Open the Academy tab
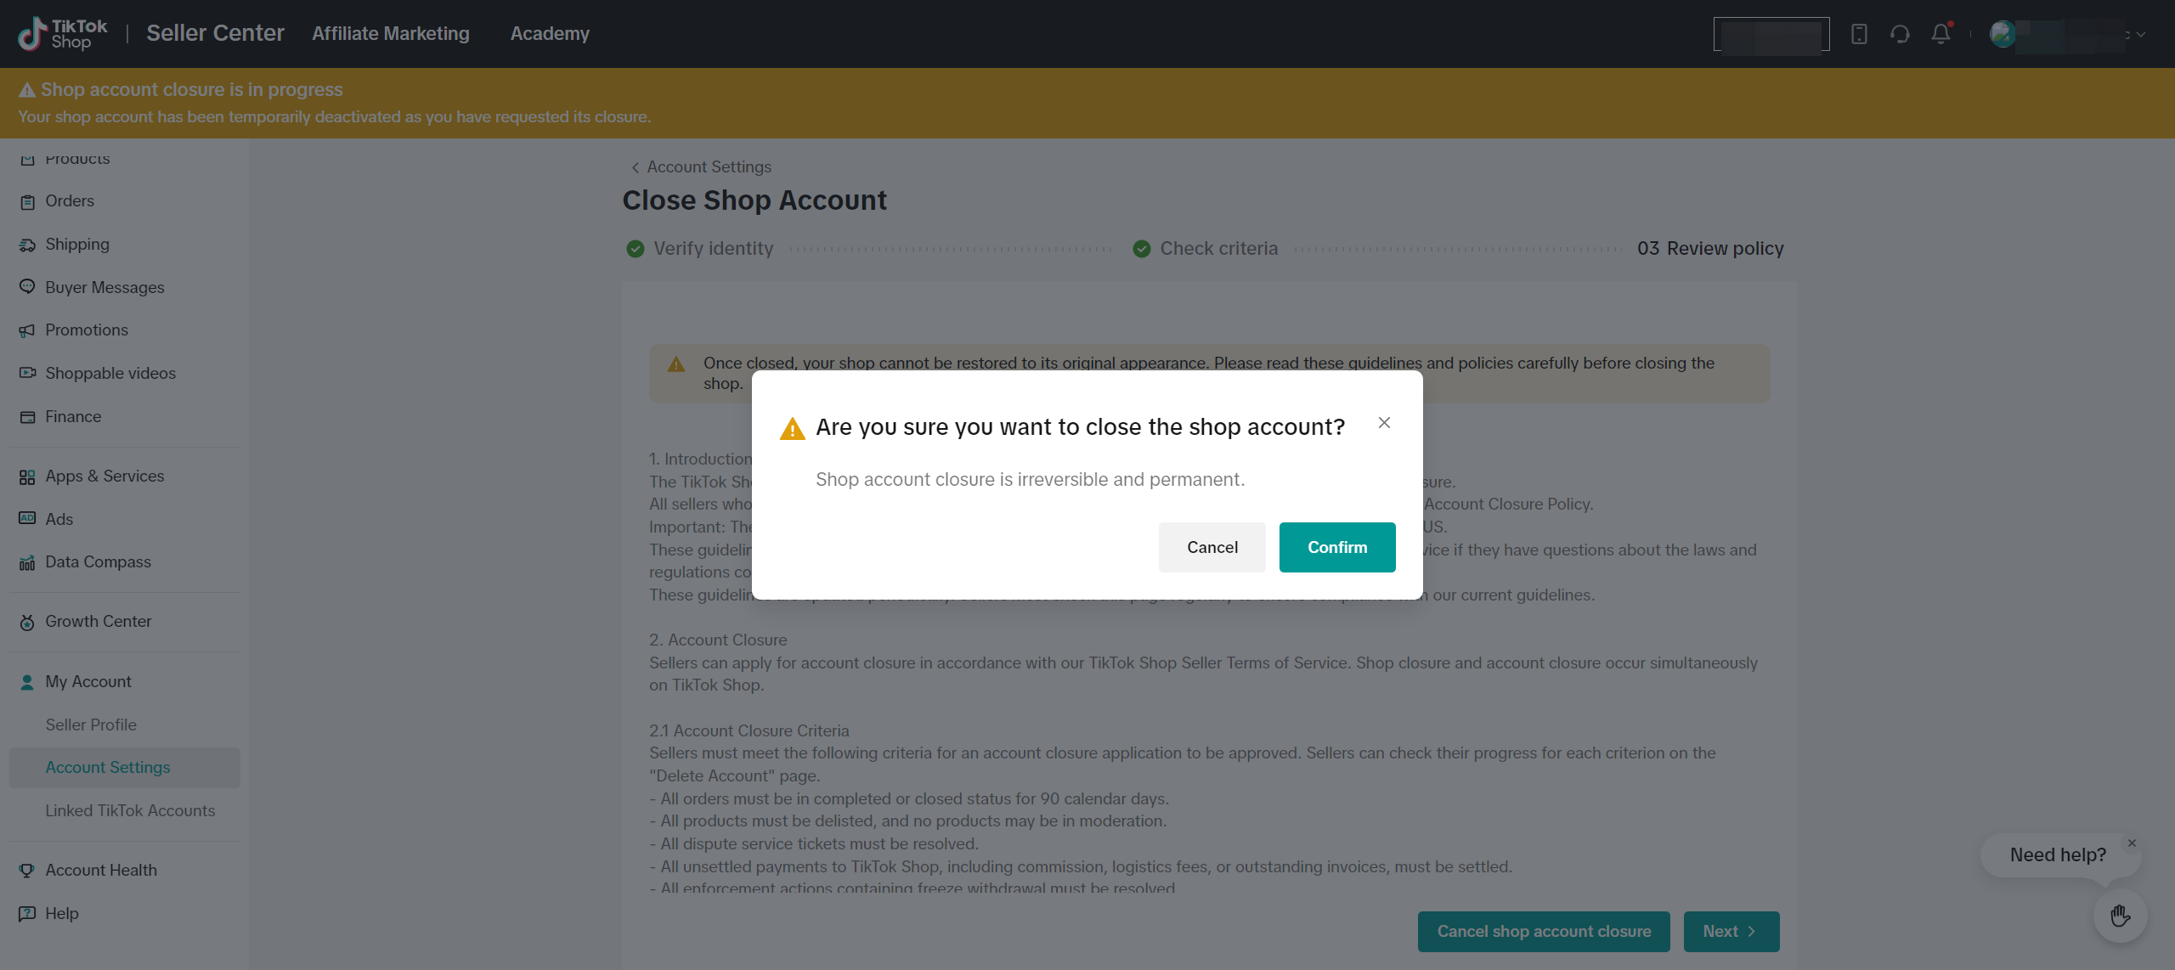Screen dimensions: 2175x970 coord(550,34)
